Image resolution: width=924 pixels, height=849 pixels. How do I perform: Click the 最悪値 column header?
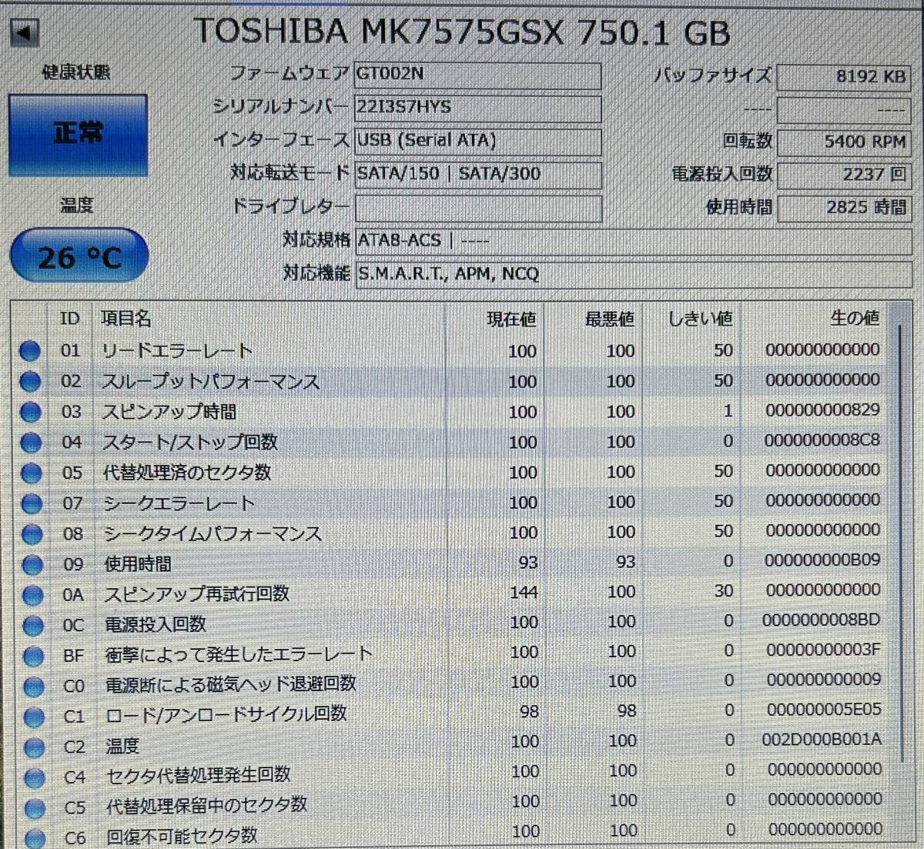point(609,319)
